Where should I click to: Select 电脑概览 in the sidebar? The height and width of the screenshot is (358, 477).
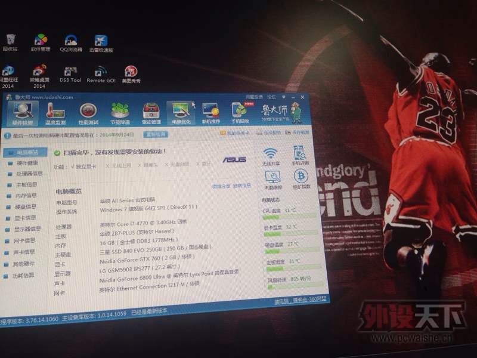click(26, 152)
